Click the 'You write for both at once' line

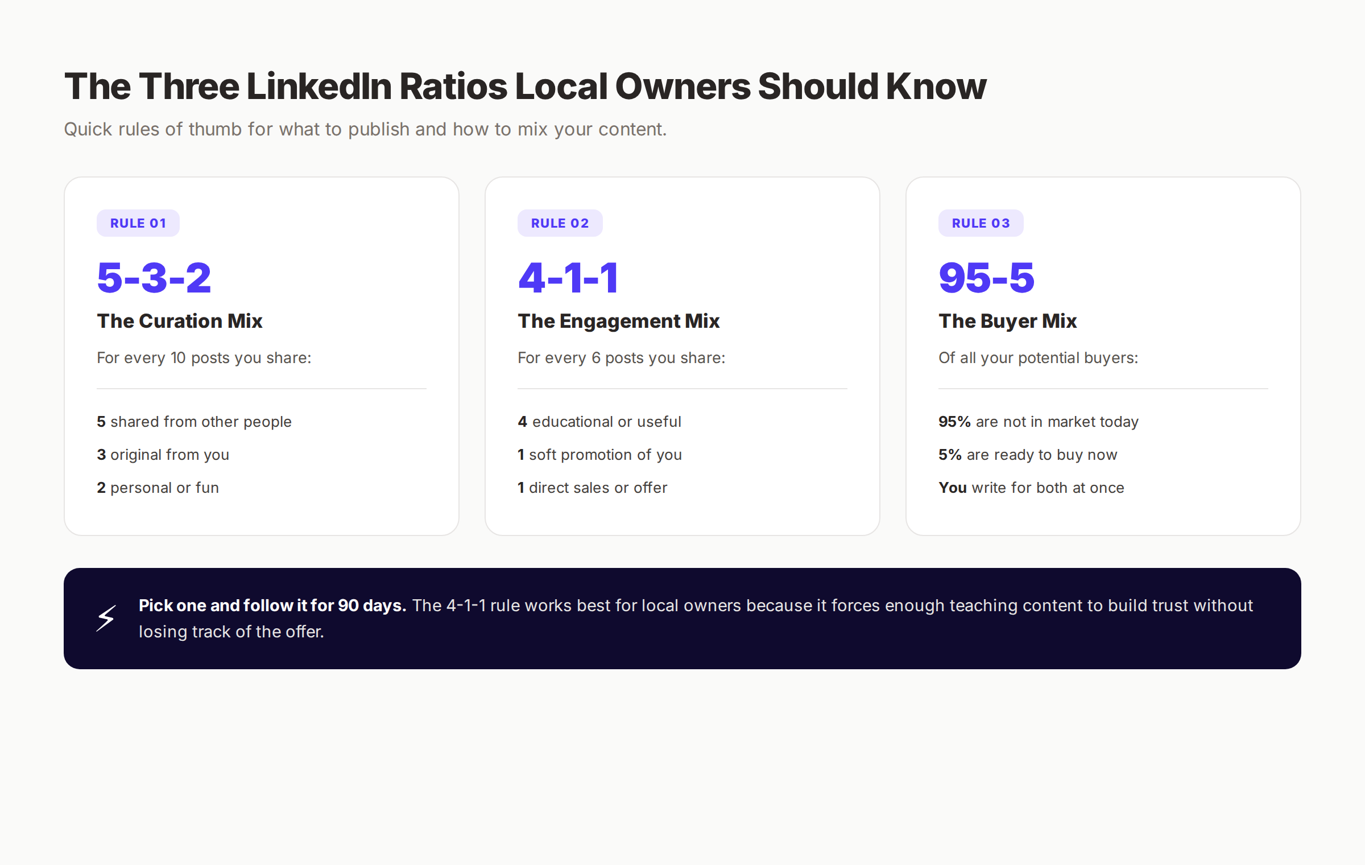tap(1031, 488)
